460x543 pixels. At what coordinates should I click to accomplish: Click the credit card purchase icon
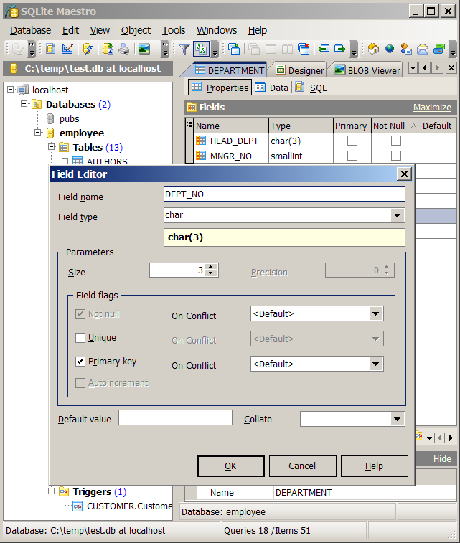pos(439,49)
